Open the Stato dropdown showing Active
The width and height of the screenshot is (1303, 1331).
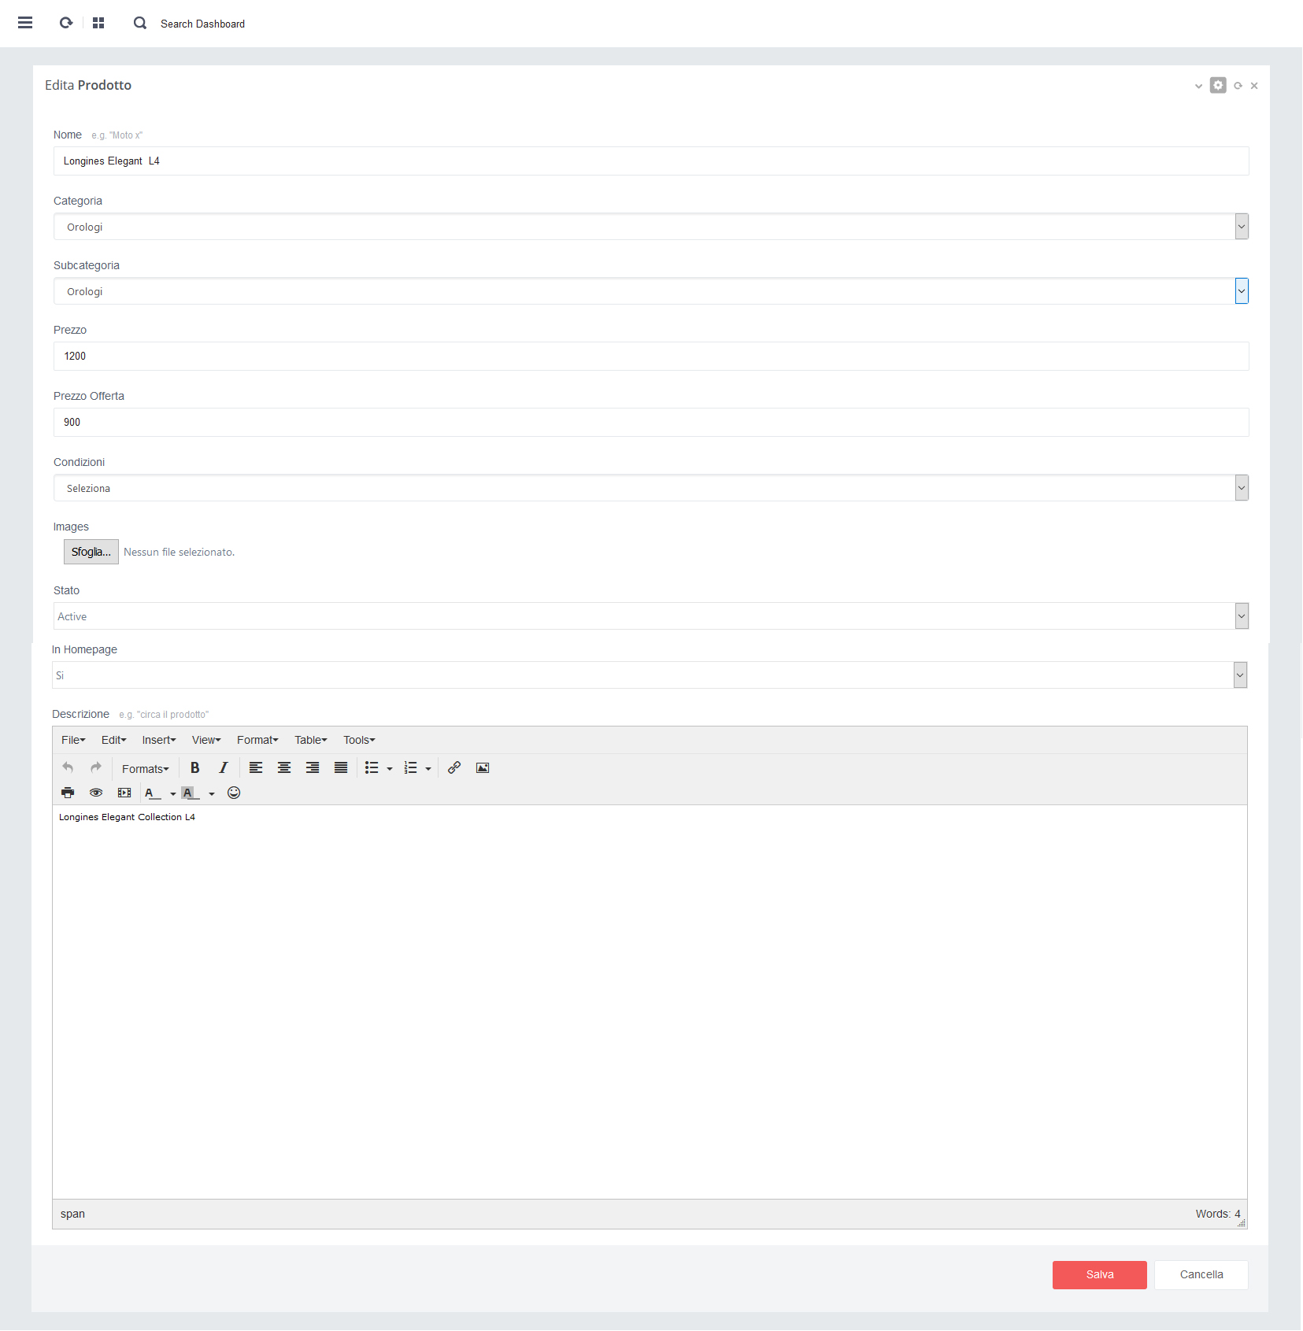[x=650, y=616]
